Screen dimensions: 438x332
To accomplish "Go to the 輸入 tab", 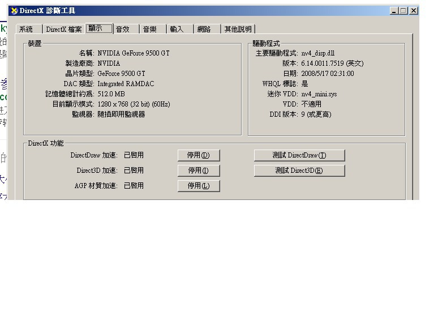I will tap(180, 29).
